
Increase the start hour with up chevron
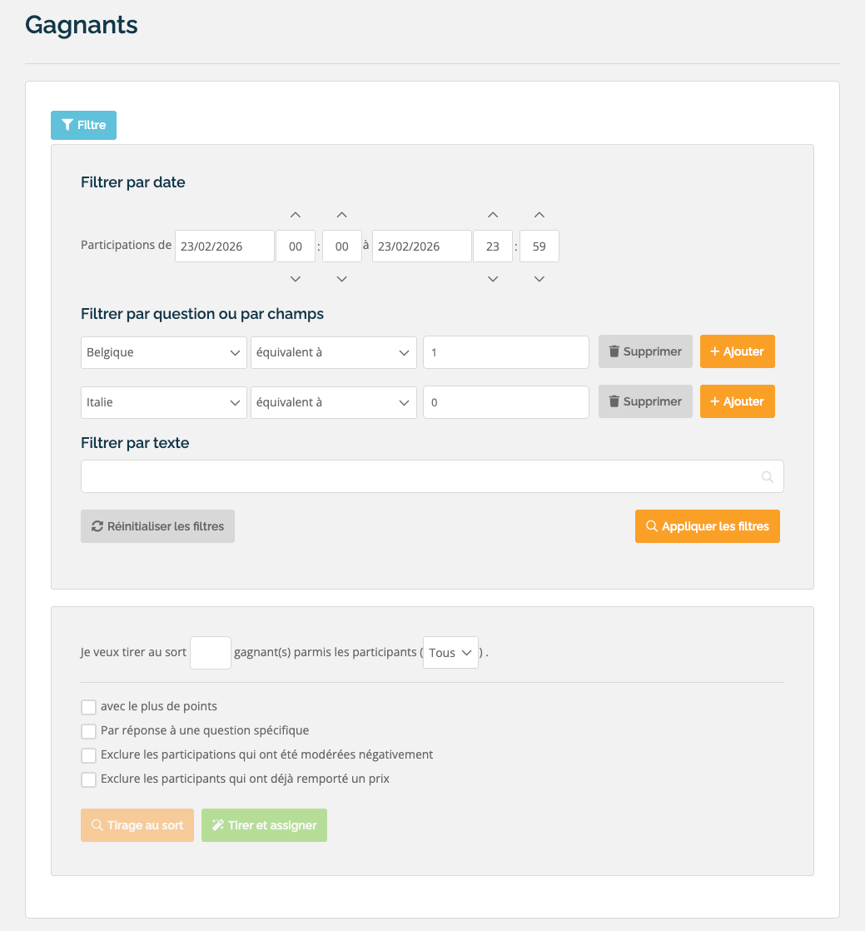pyautogui.click(x=295, y=215)
